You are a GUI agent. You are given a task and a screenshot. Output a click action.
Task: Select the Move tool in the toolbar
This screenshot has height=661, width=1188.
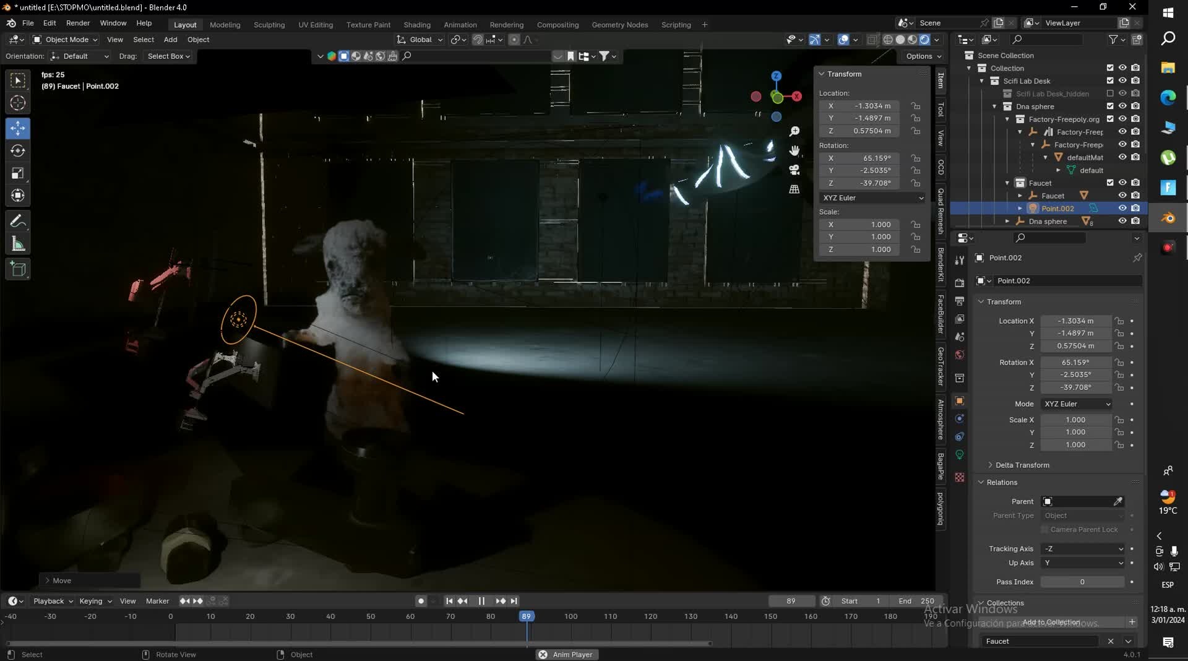tap(18, 127)
